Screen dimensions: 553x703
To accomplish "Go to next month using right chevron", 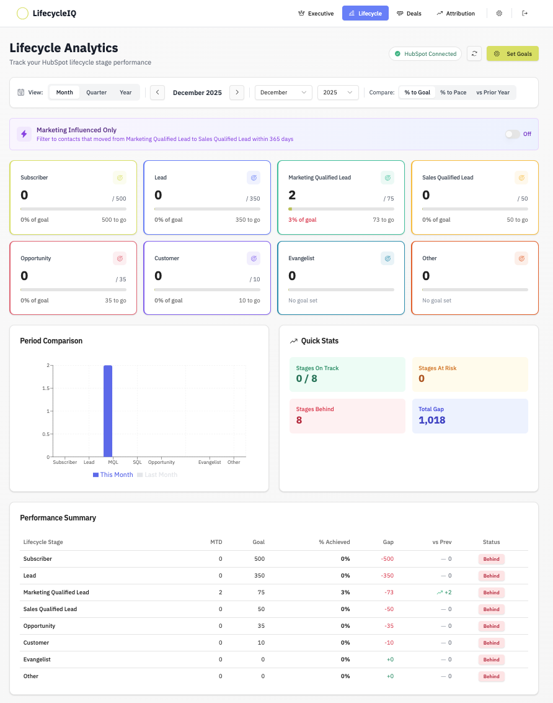I will (236, 93).
